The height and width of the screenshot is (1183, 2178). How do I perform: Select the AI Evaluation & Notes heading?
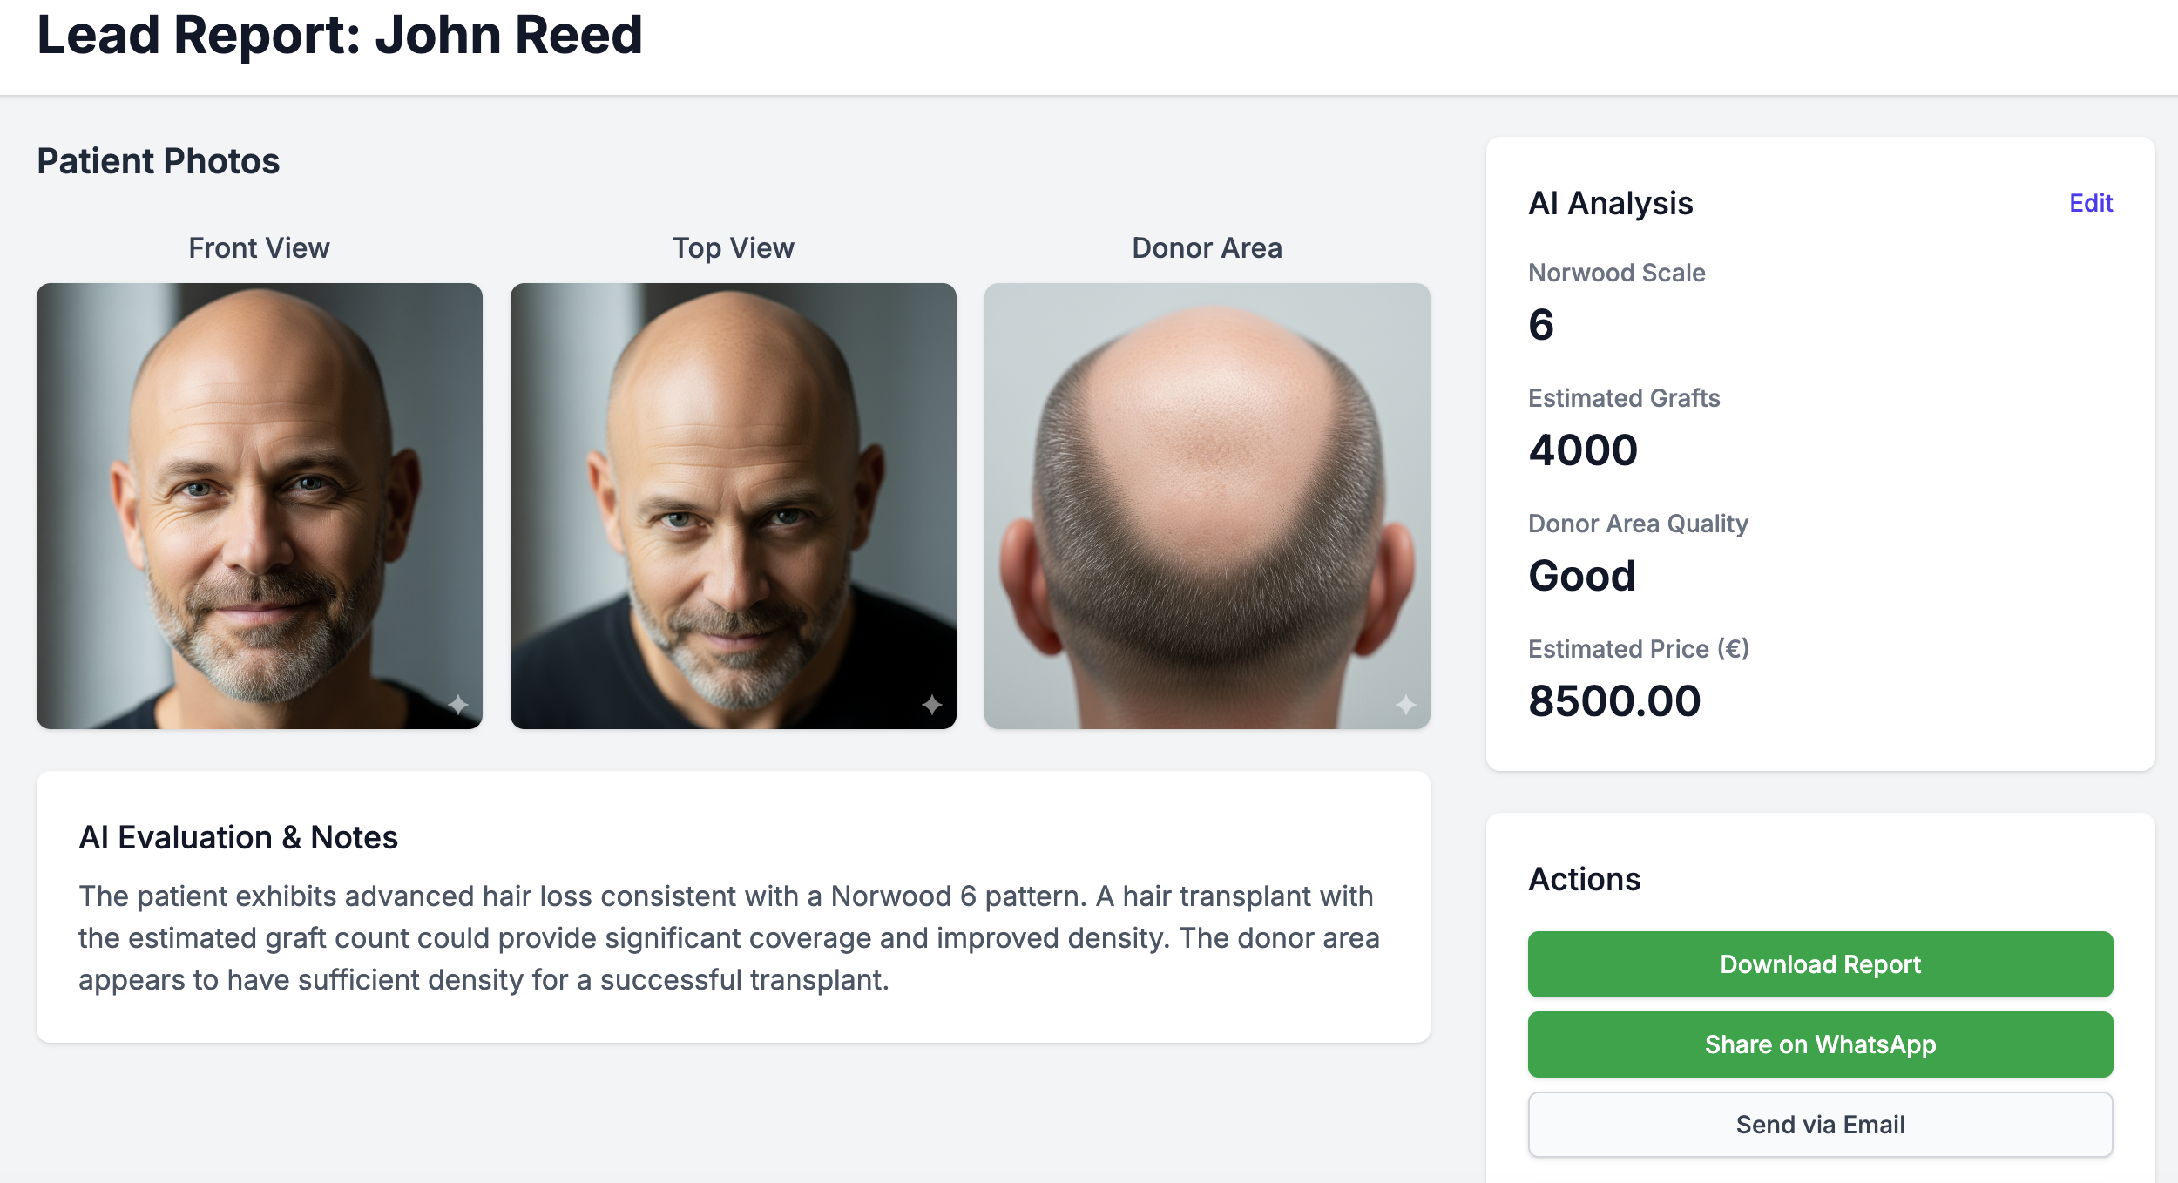(x=239, y=837)
